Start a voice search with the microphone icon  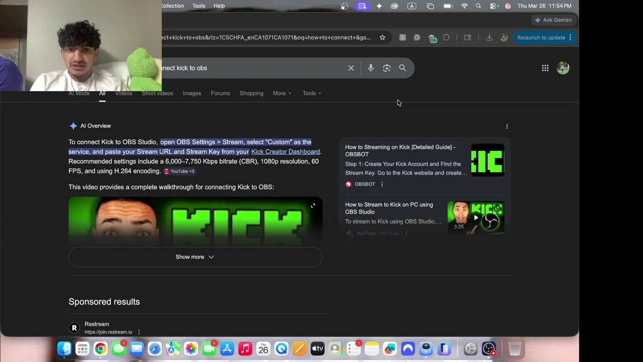(371, 68)
